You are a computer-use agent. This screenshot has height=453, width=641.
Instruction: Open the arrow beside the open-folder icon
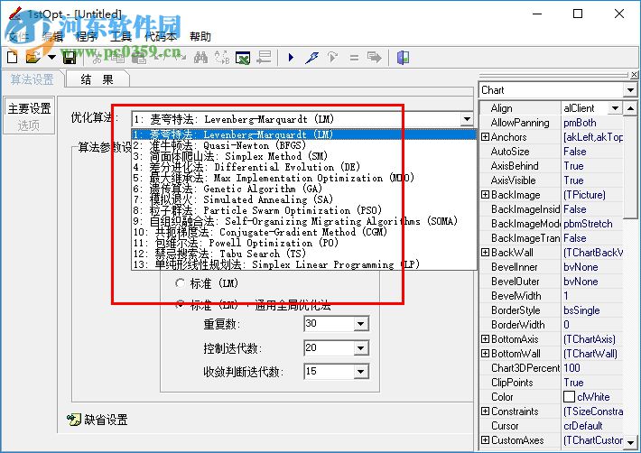point(51,58)
